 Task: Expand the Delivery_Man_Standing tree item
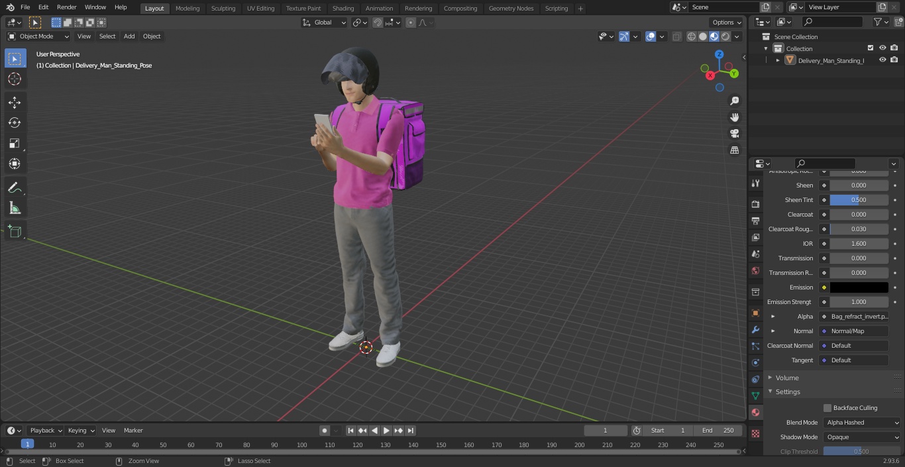[778, 60]
